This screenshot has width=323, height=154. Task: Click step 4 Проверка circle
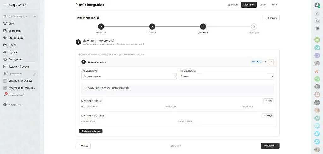point(254,27)
